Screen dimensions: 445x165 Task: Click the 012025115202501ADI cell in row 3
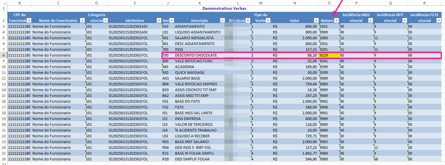(135, 26)
